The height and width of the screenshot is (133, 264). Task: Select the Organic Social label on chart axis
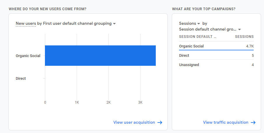pyautogui.click(x=28, y=56)
